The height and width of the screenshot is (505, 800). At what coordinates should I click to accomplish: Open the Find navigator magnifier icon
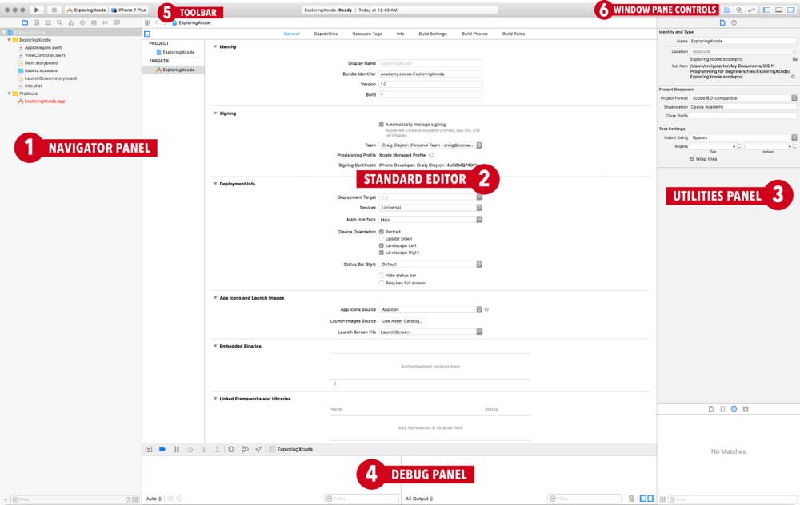click(59, 22)
